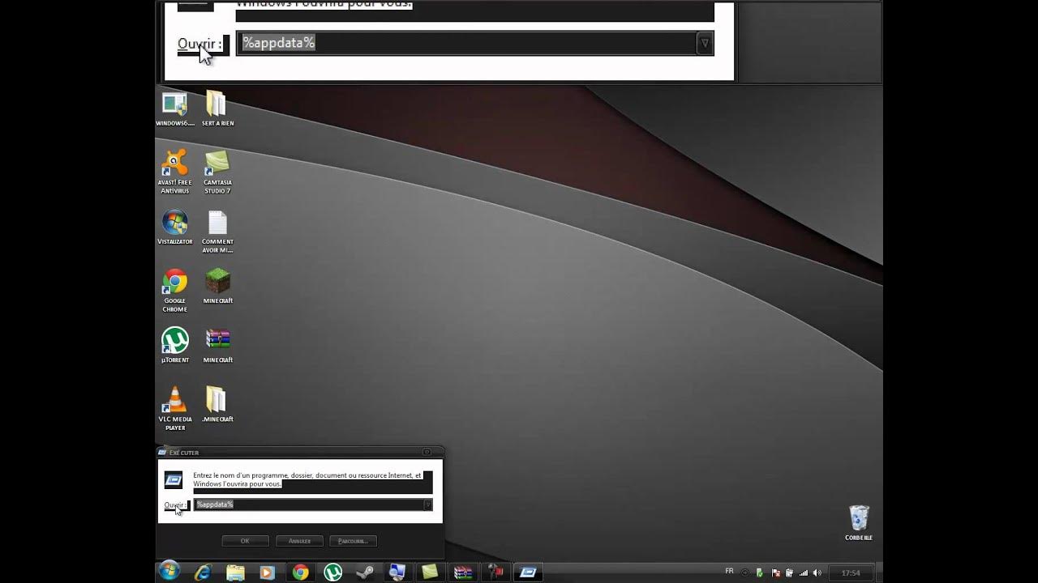Click Parcourir... in the Exécuter dialog

(x=353, y=541)
